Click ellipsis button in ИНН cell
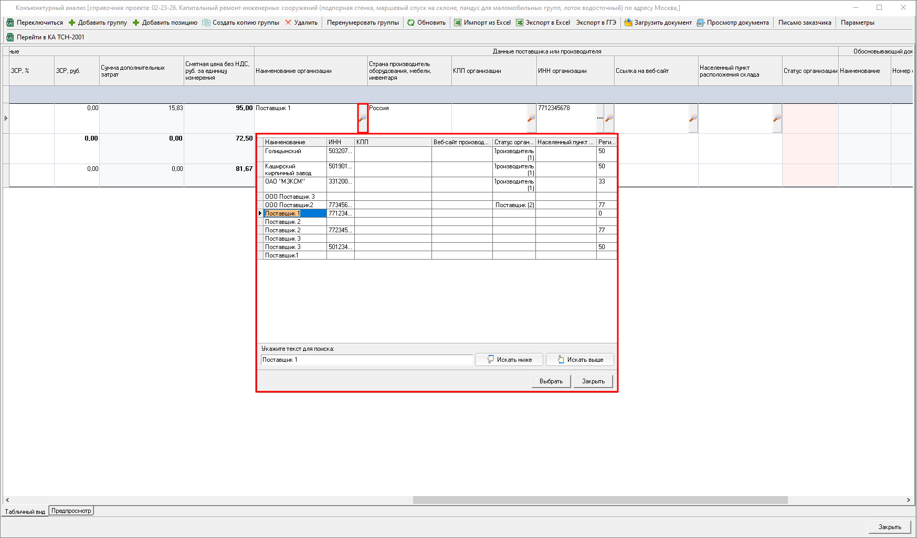The image size is (917, 538). click(600, 118)
